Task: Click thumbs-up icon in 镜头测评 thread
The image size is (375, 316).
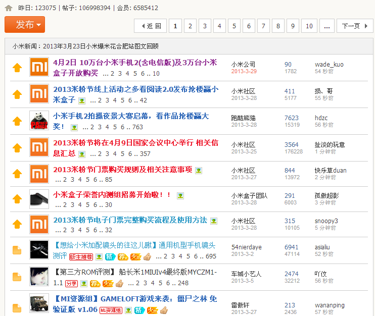Action: click(x=148, y=257)
